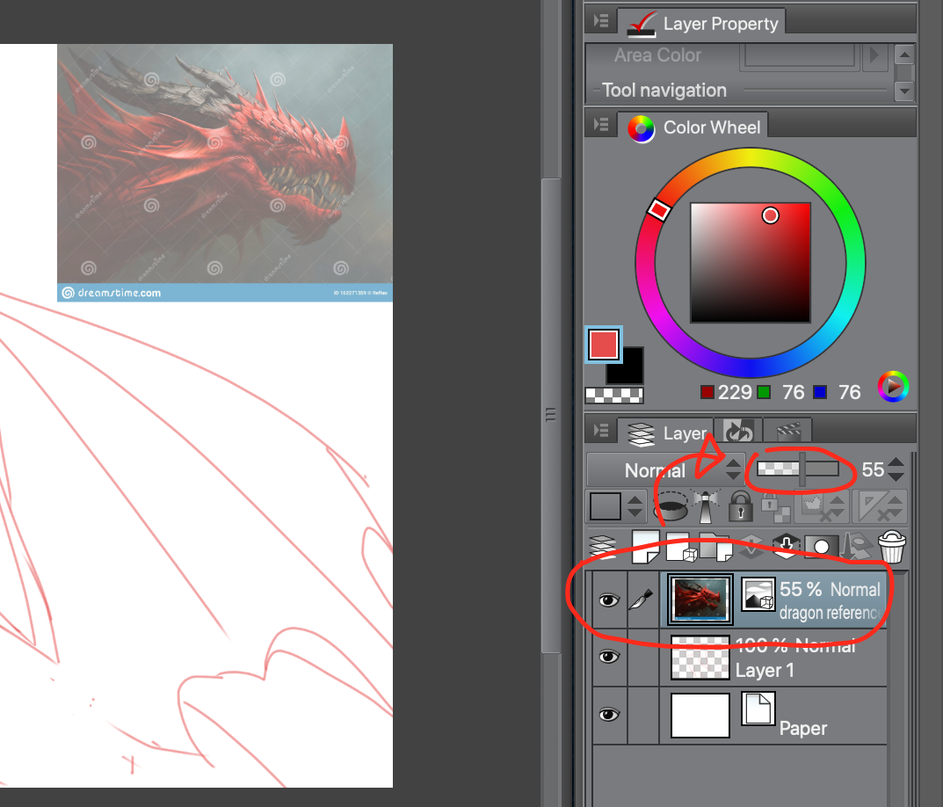Screen dimensions: 943x807
Task: Open the ruler range stepper arrows
Action: [896, 506]
